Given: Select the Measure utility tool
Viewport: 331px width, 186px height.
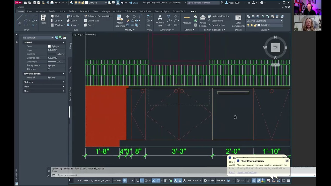Looking at the screenshot, I should tap(187, 21).
